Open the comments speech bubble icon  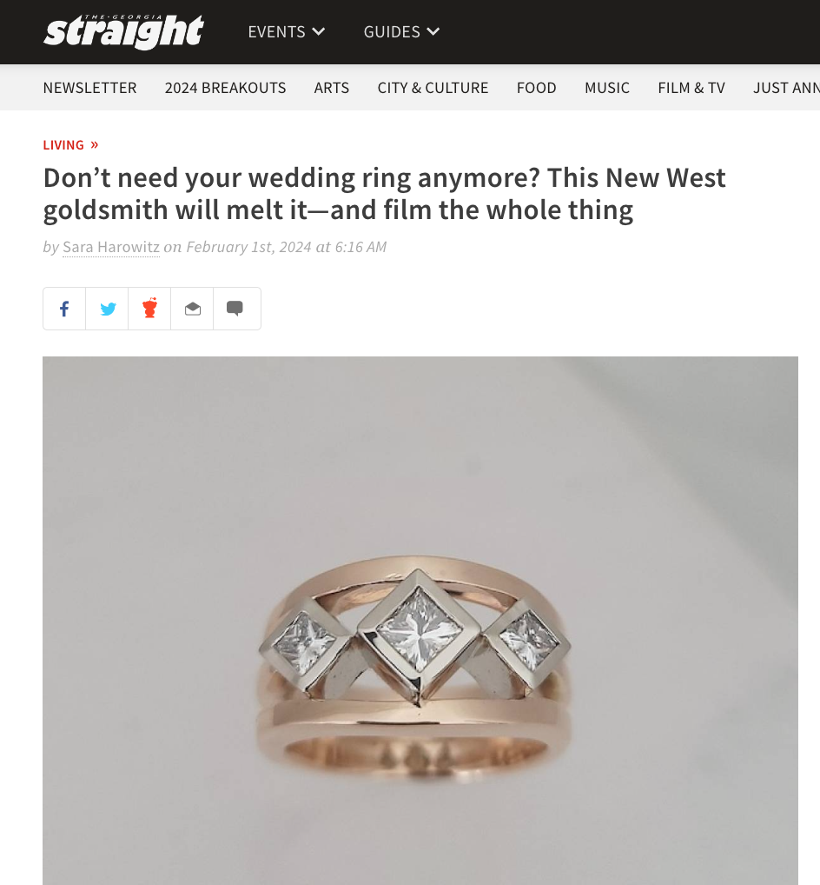[235, 309]
